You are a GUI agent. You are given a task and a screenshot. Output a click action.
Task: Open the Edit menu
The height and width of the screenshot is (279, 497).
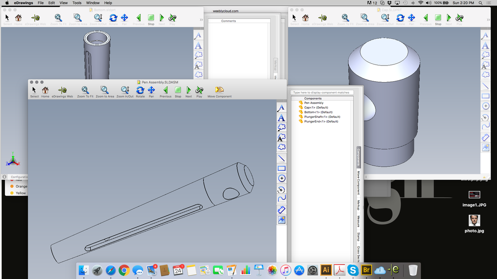[x=52, y=3]
